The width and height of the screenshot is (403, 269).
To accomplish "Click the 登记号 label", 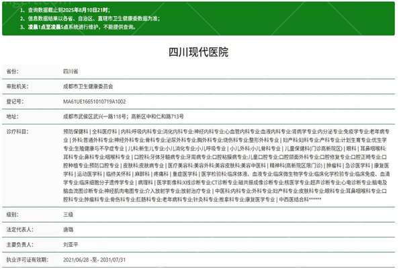I will tap(15, 102).
